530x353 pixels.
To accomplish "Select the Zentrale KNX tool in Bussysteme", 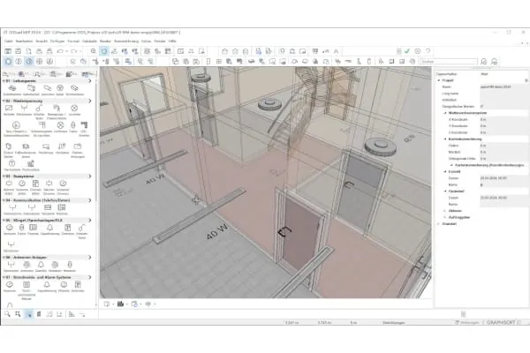I will [35, 184].
